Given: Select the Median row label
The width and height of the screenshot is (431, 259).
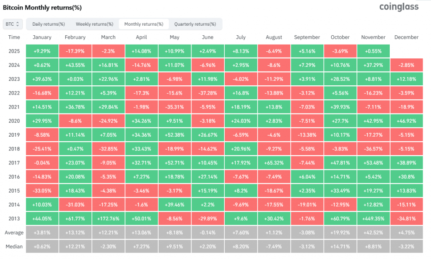Looking at the screenshot, I should coord(14,246).
